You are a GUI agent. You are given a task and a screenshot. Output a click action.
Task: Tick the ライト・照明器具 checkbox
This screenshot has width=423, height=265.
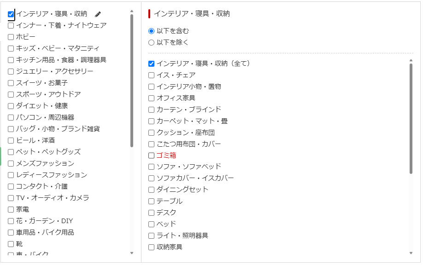pos(152,236)
